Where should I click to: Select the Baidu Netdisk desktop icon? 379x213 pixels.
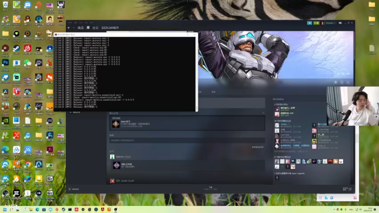[x=17, y=150]
